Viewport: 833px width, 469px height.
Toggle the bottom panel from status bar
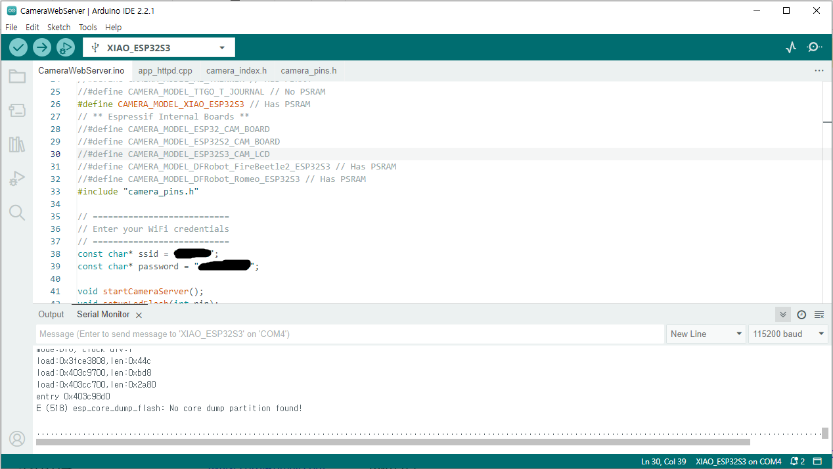[817, 461]
